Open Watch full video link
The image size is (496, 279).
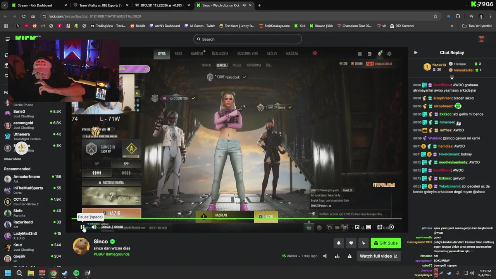pyautogui.click(x=378, y=256)
